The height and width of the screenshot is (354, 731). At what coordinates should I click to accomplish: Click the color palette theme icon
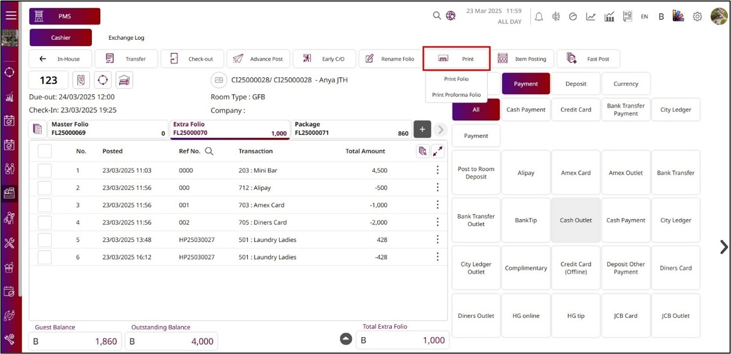click(x=678, y=16)
